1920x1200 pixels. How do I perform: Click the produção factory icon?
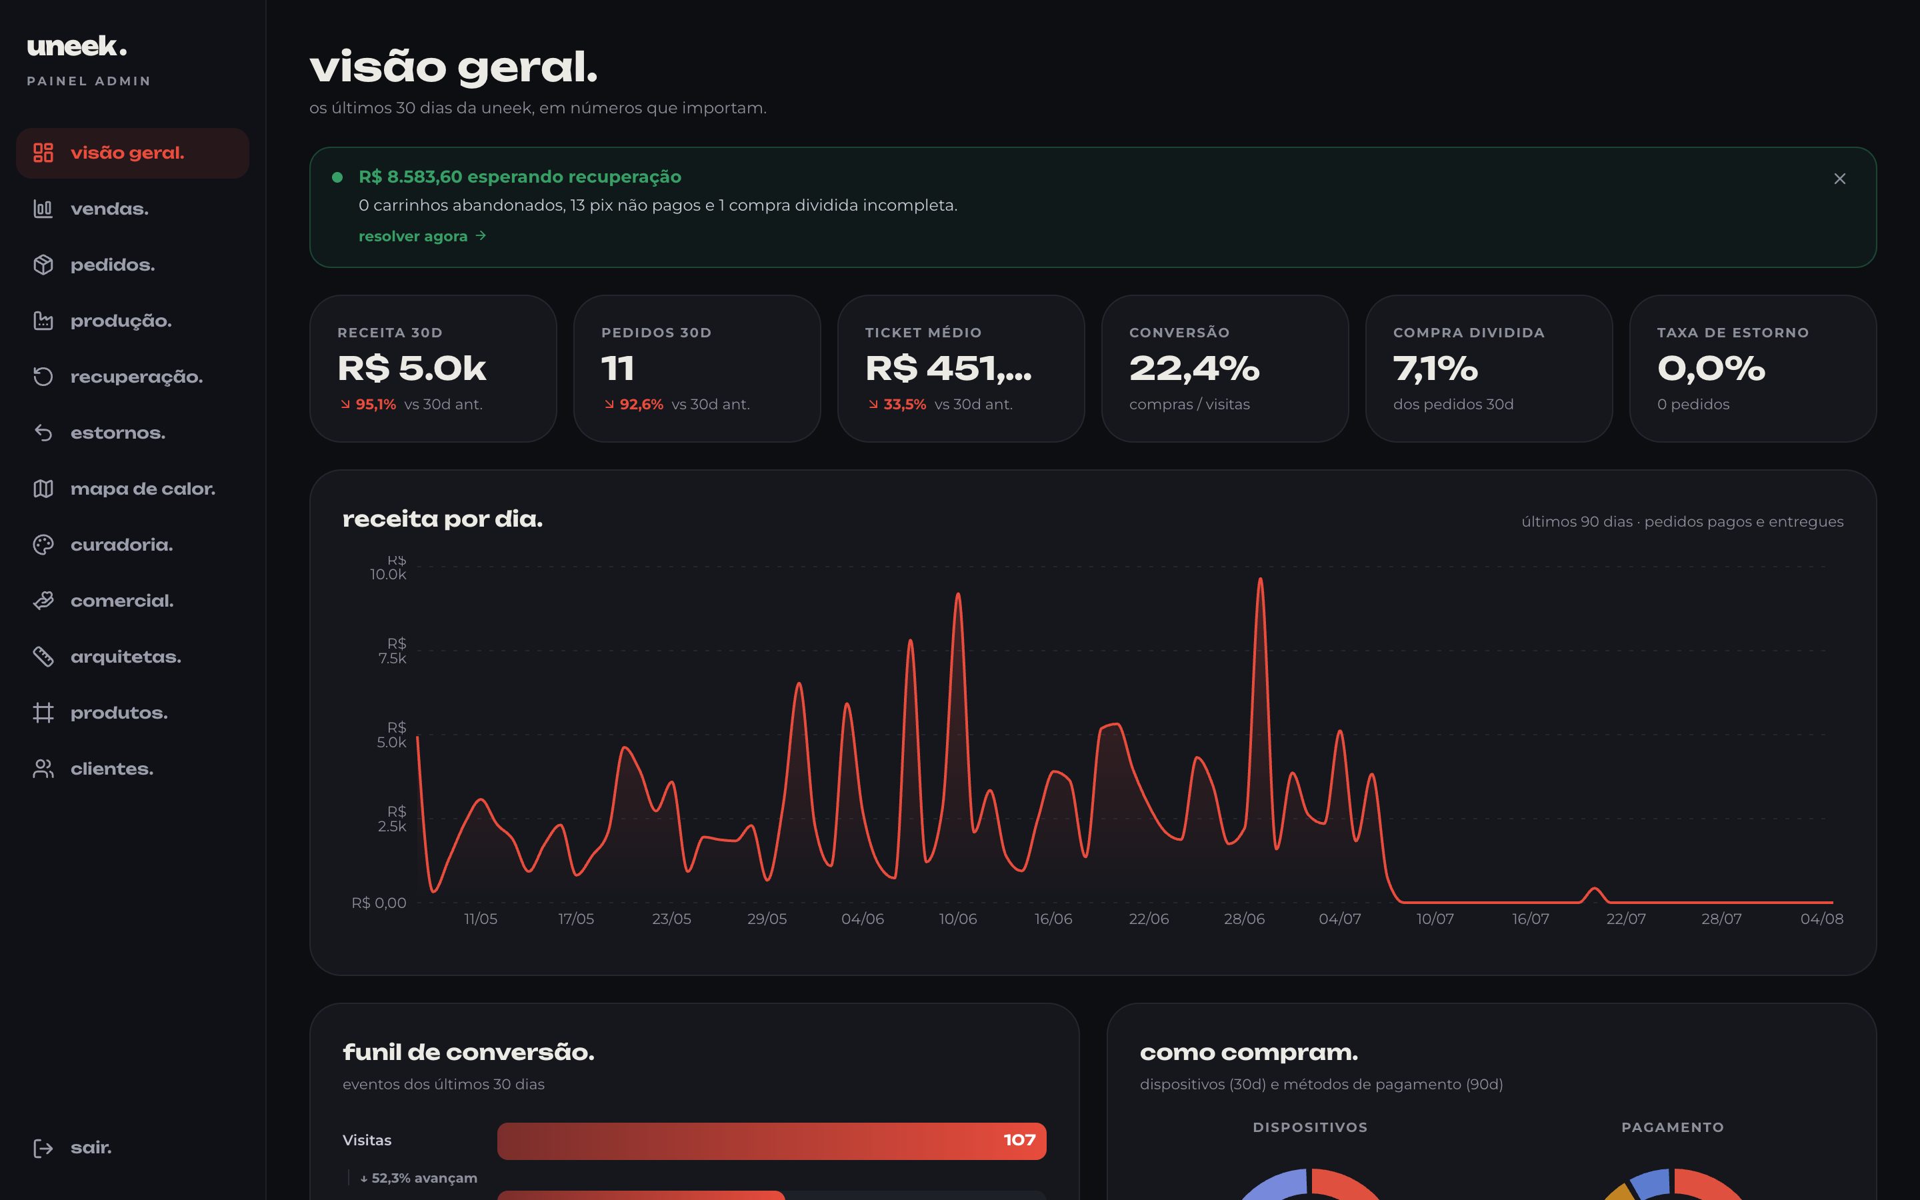pyautogui.click(x=43, y=321)
